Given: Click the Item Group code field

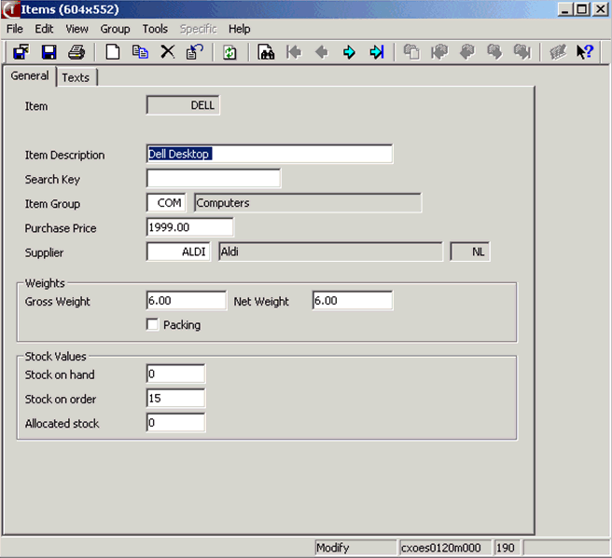Looking at the screenshot, I should [166, 203].
